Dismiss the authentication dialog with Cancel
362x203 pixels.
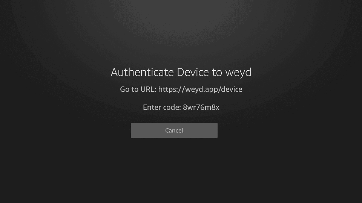tap(174, 130)
